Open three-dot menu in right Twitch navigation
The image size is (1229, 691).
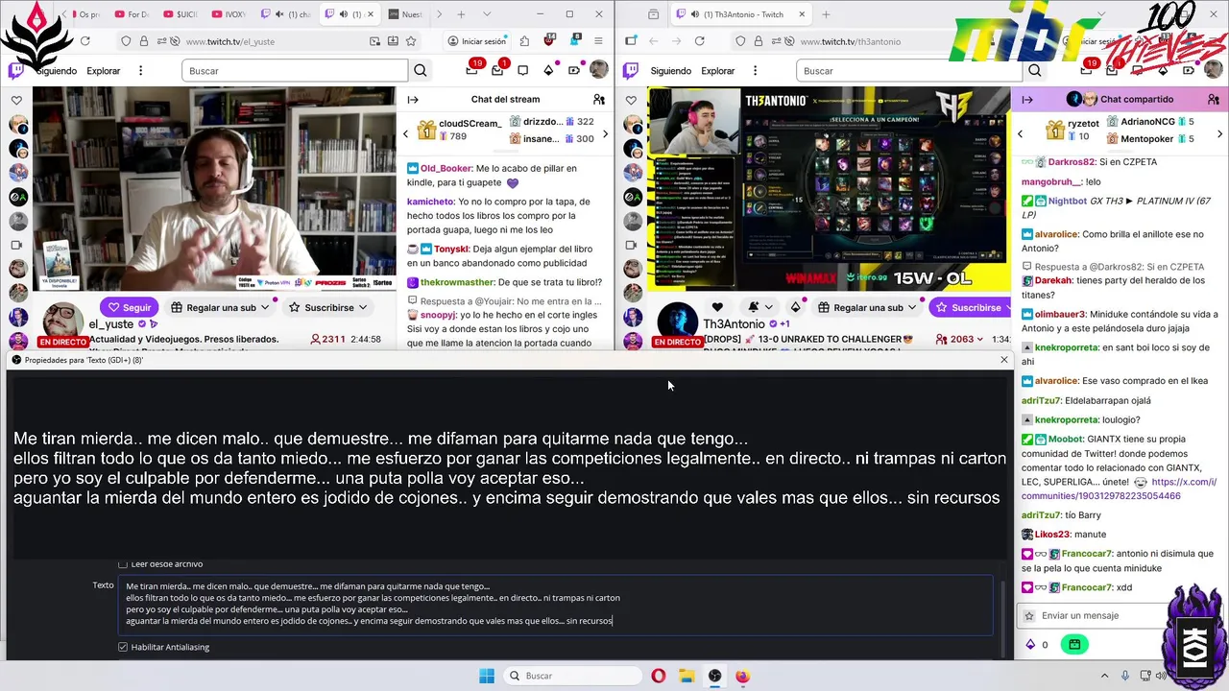point(755,70)
